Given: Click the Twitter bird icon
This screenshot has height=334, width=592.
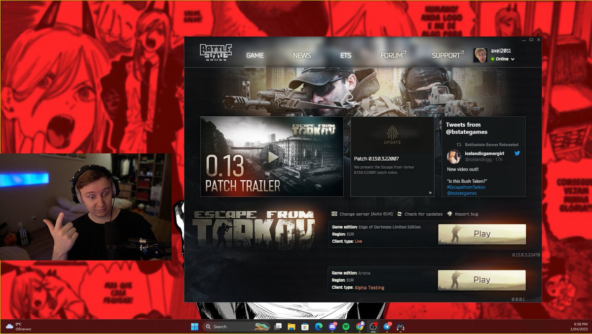Looking at the screenshot, I should tap(518, 153).
